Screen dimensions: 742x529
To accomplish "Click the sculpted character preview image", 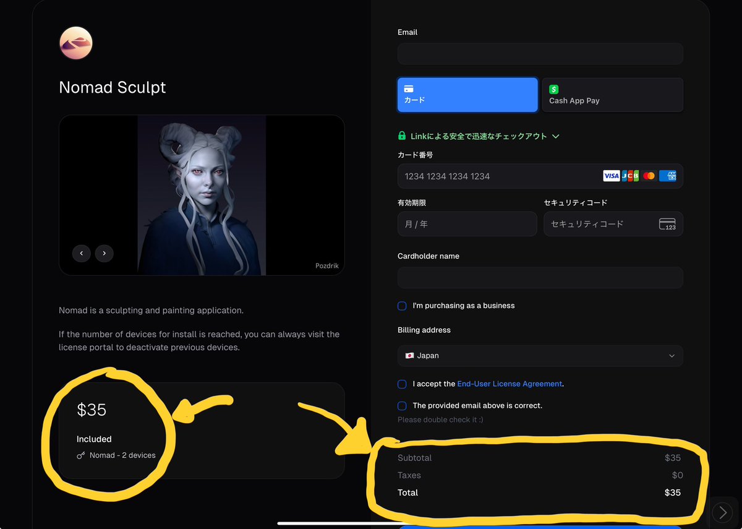I will (x=202, y=196).
